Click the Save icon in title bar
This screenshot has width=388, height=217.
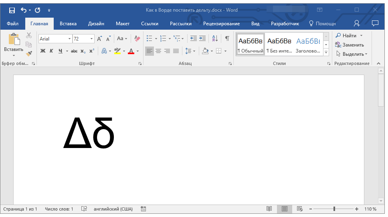click(x=12, y=10)
